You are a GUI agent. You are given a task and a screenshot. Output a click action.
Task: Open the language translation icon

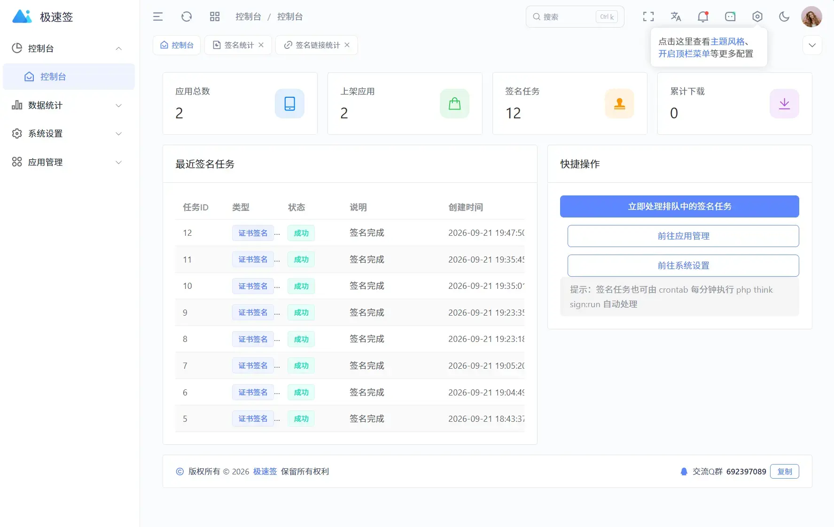pos(676,17)
